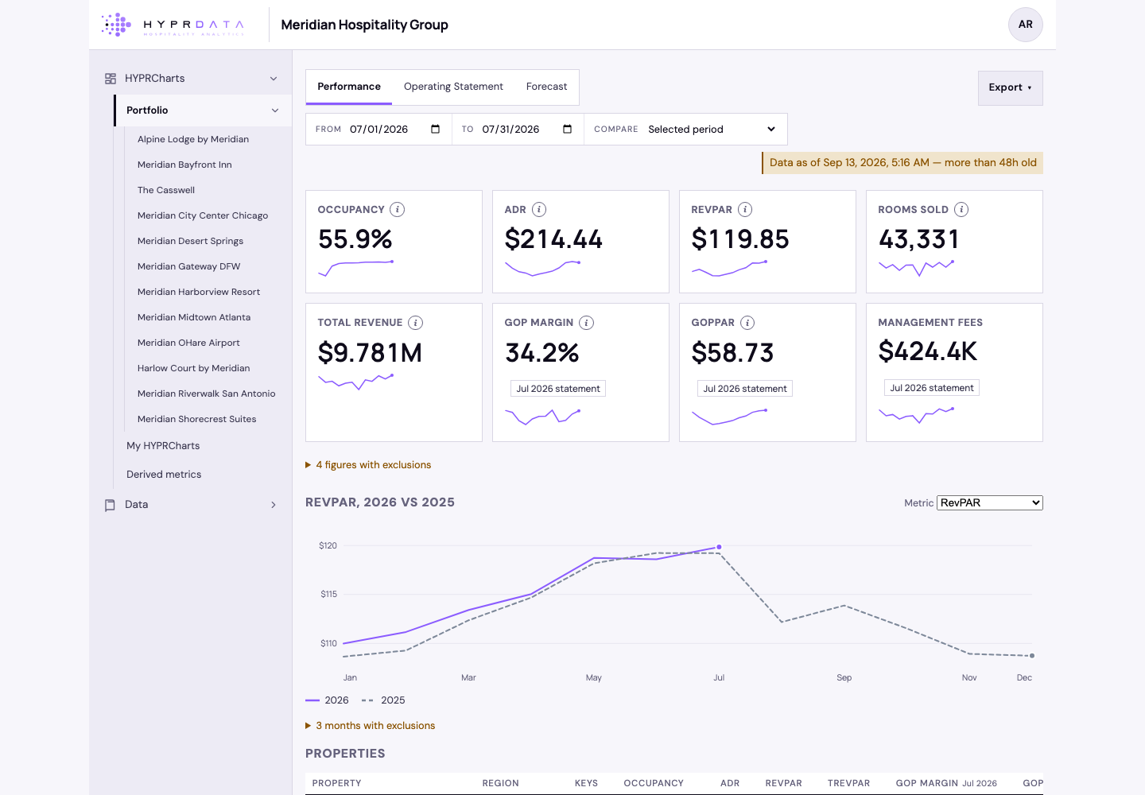Show the Occupancy info tooltip icon

[x=398, y=210]
